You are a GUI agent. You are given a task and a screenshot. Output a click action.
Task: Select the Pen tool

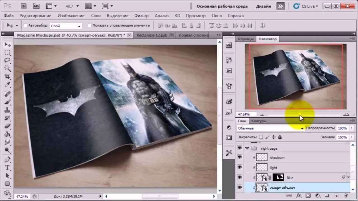click(8, 159)
